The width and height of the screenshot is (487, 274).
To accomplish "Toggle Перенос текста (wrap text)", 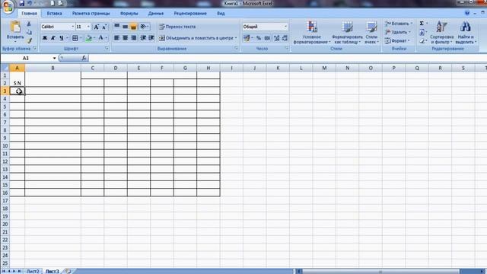I will tap(177, 27).
